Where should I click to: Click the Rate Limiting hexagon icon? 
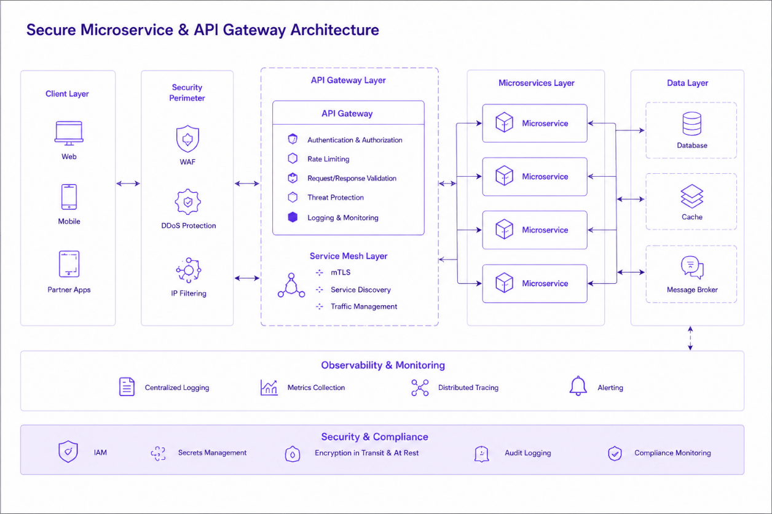[x=293, y=158]
